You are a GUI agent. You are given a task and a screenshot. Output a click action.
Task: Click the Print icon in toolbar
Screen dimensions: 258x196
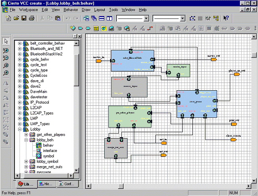[32, 18]
